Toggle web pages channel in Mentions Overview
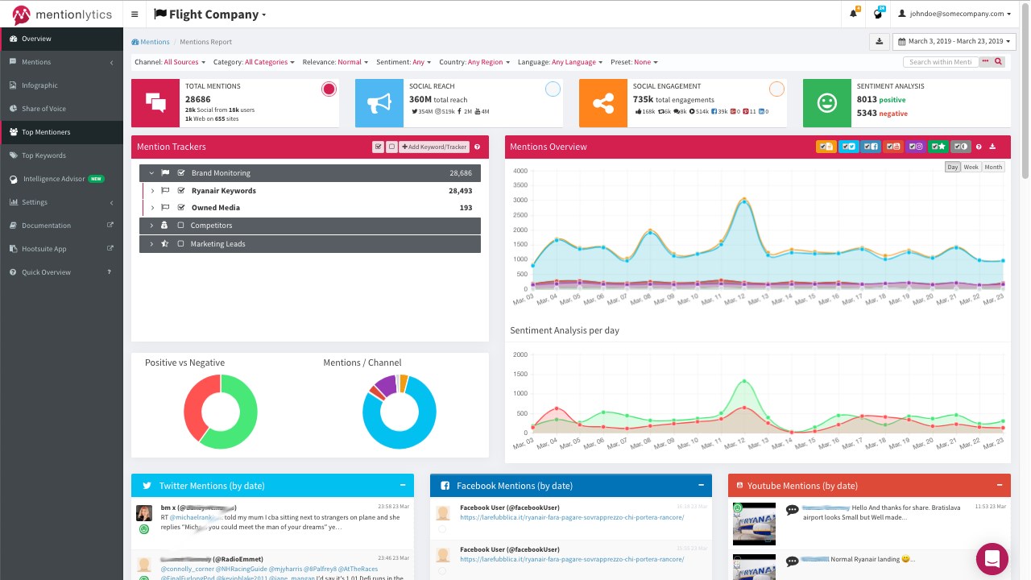Screen dimensions: 1031x580 [826, 147]
